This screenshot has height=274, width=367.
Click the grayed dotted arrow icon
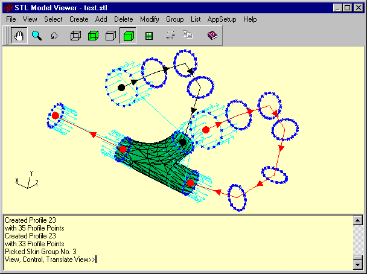coord(170,35)
